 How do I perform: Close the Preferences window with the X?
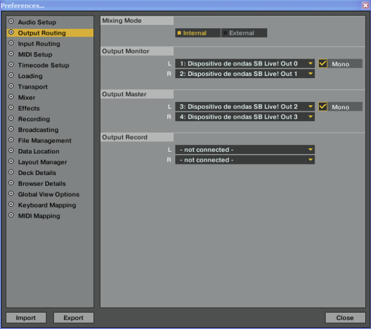(366, 5)
